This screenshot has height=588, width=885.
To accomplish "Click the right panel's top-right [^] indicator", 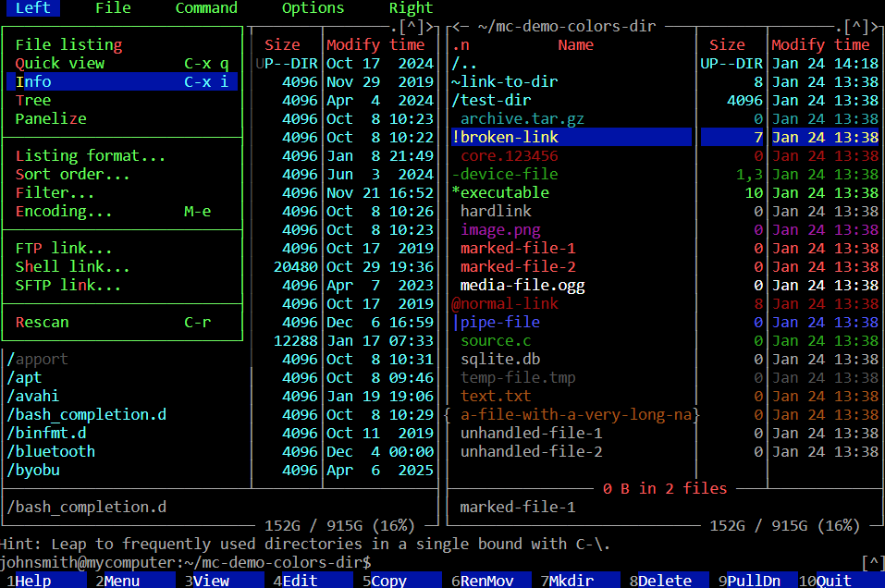I will click(861, 26).
